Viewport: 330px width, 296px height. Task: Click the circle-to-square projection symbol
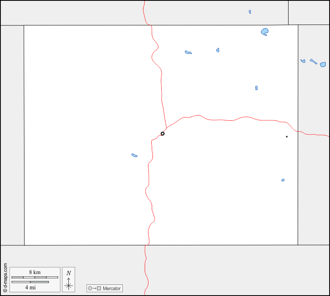pyautogui.click(x=95, y=289)
